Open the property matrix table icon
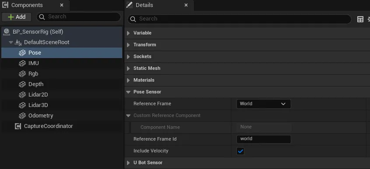This screenshot has height=169, width=370. (360, 19)
